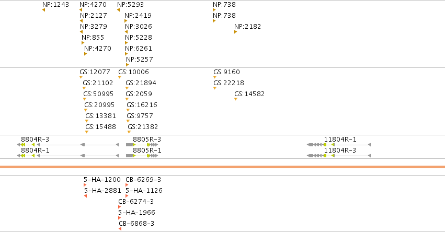Select the CB-6868-3 insertion label
Screen dimensions: 445x232
pyautogui.click(x=136, y=224)
